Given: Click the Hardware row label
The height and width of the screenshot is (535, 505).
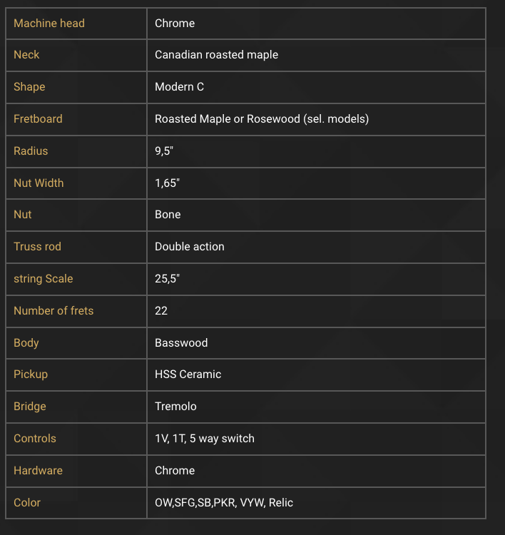Looking at the screenshot, I should [x=38, y=470].
